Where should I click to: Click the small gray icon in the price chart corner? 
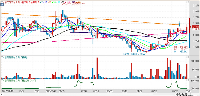tap(2, 2)
